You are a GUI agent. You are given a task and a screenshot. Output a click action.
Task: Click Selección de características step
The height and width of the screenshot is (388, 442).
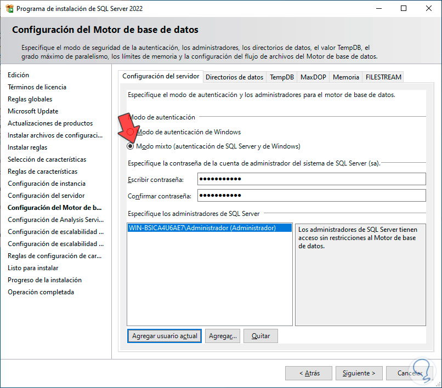(x=47, y=159)
